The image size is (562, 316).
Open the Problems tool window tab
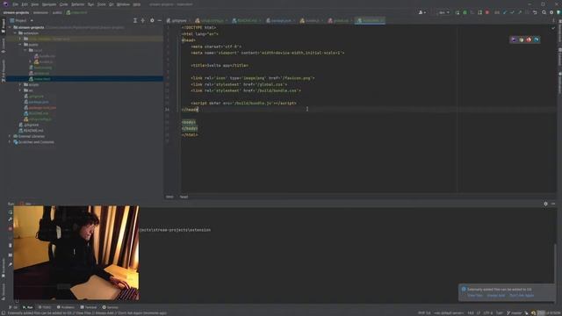pos(65,307)
